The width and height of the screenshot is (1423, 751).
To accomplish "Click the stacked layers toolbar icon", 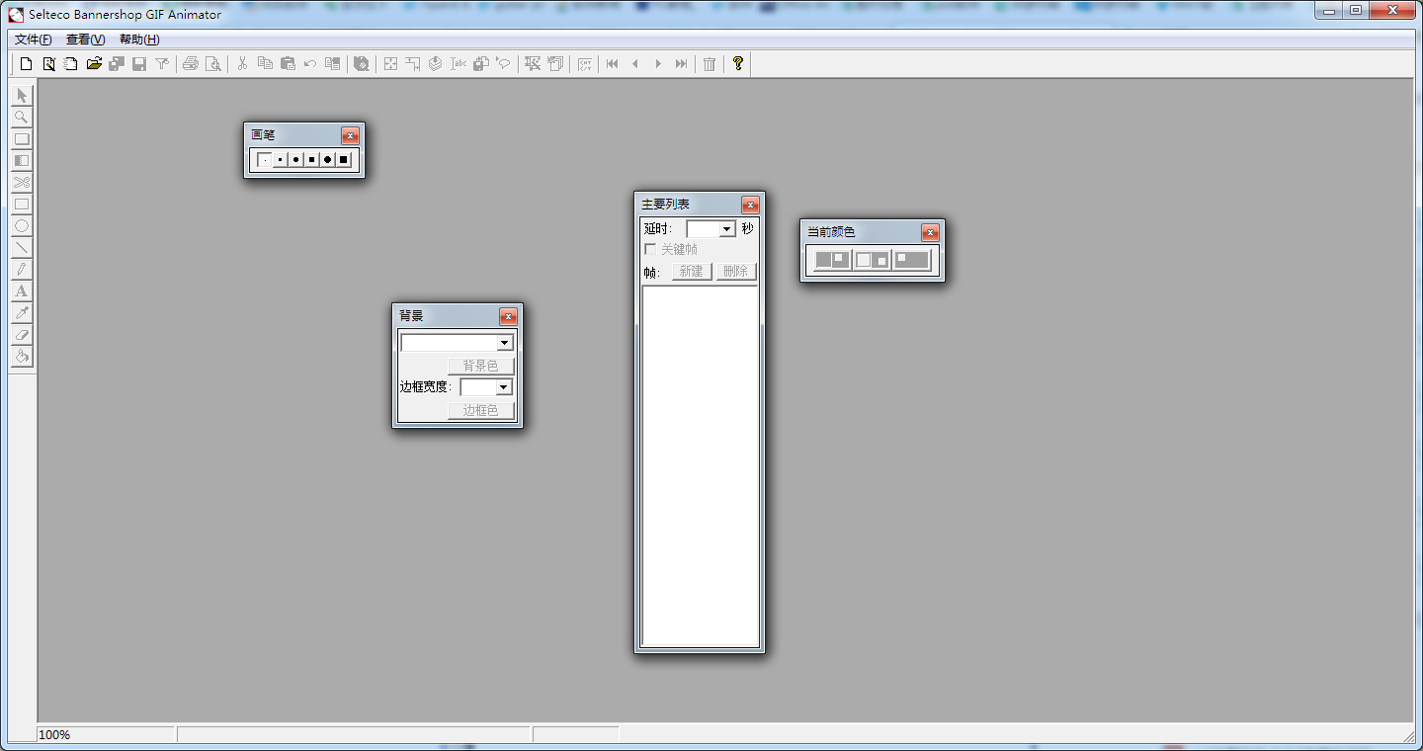I will [x=436, y=64].
